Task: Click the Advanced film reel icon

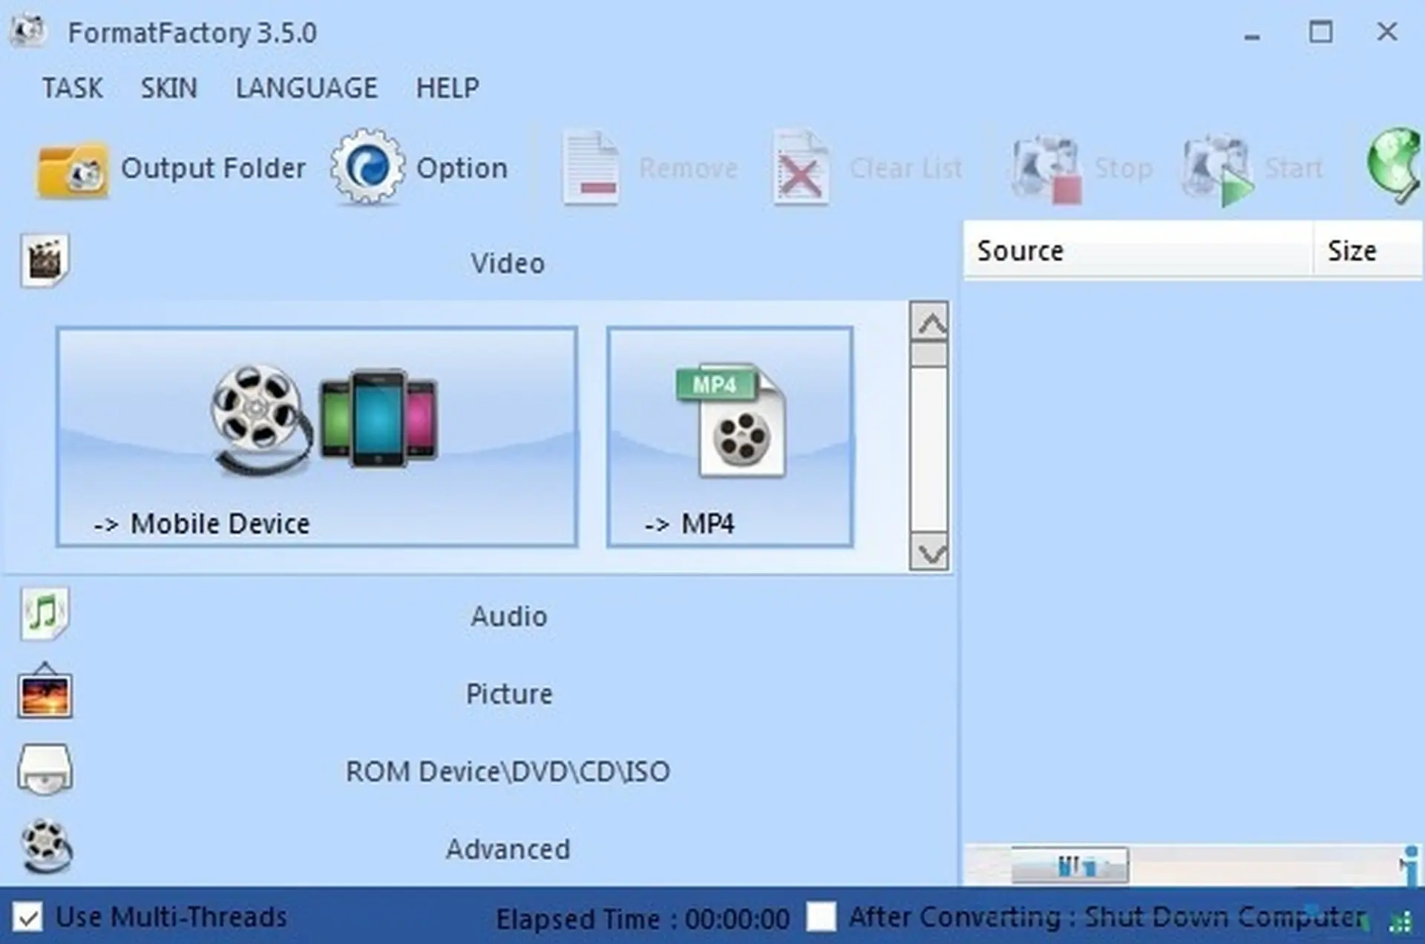Action: pos(46,847)
